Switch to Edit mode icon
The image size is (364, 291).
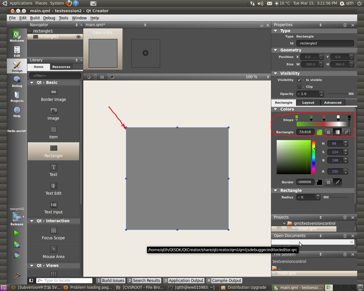pyautogui.click(x=17, y=51)
